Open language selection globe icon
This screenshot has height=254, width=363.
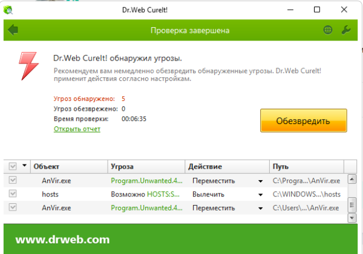tap(327, 30)
